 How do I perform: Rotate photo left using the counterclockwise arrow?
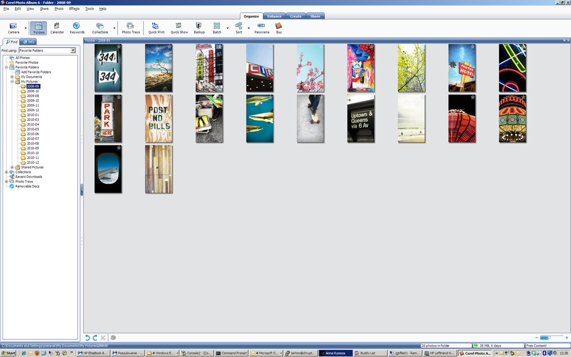tap(87, 338)
